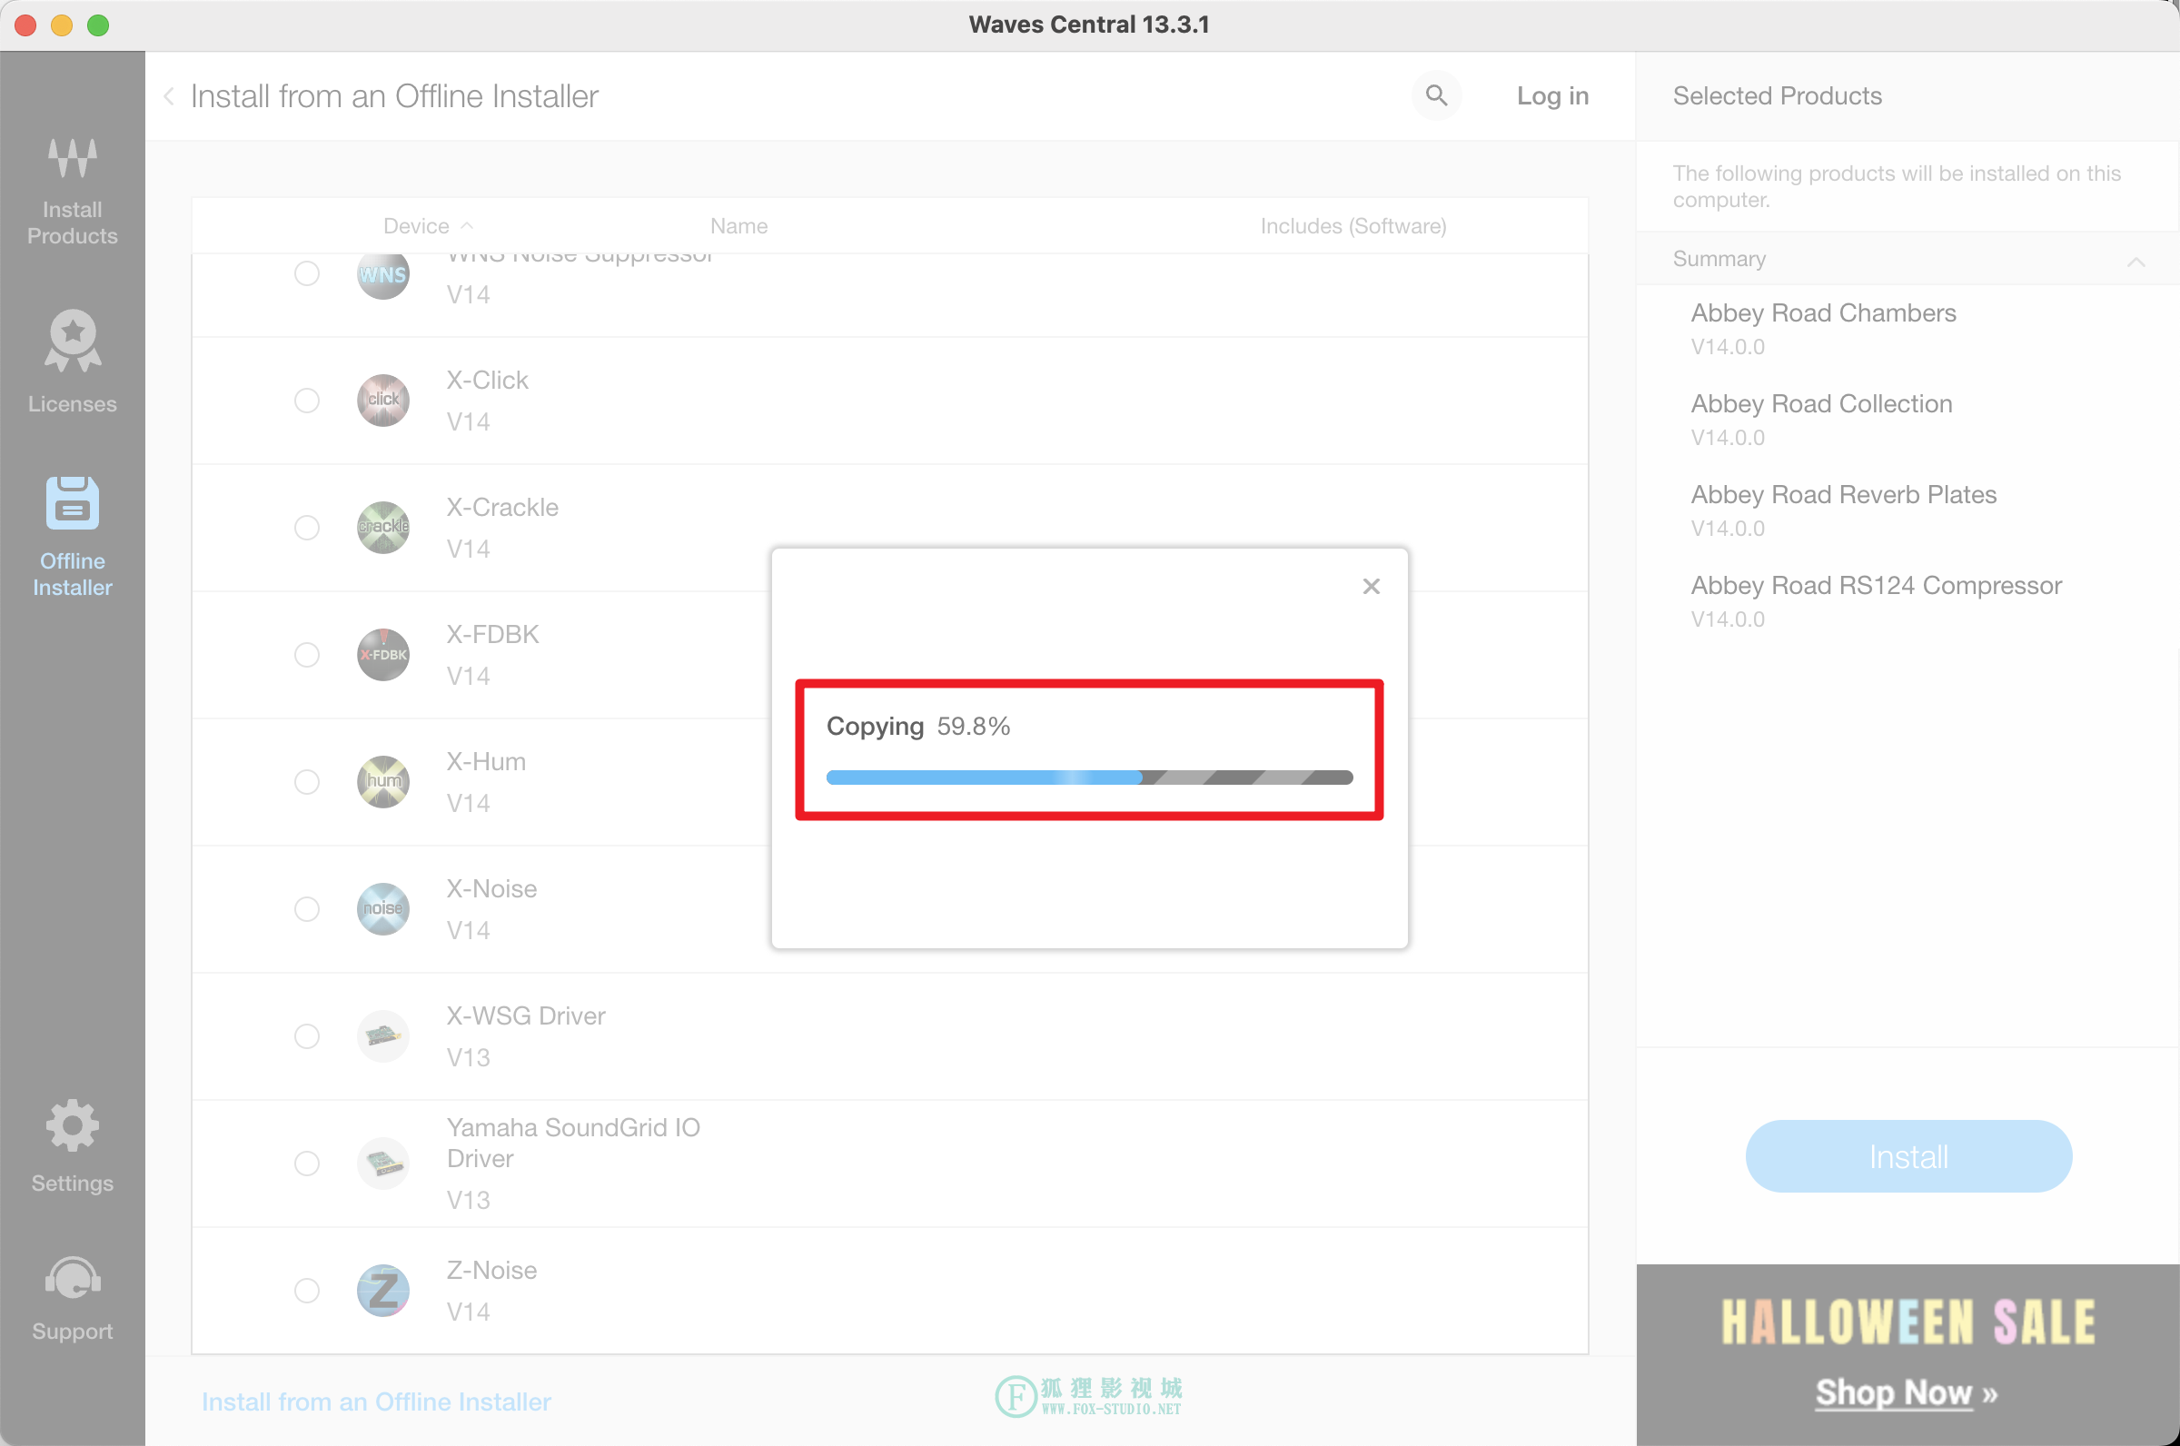Click the X-Click product icon
Image resolution: width=2180 pixels, height=1446 pixels.
pyautogui.click(x=382, y=401)
